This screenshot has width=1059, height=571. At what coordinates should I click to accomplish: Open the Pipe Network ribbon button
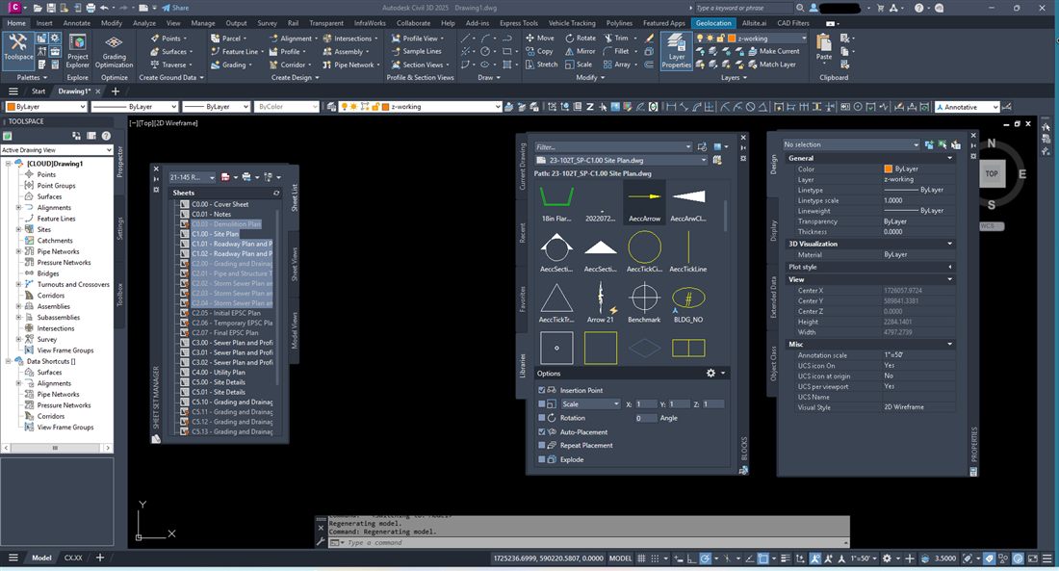[x=350, y=65]
